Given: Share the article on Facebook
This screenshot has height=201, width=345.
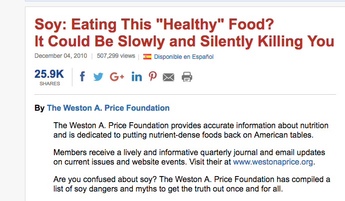Looking at the screenshot, I should [x=82, y=77].
